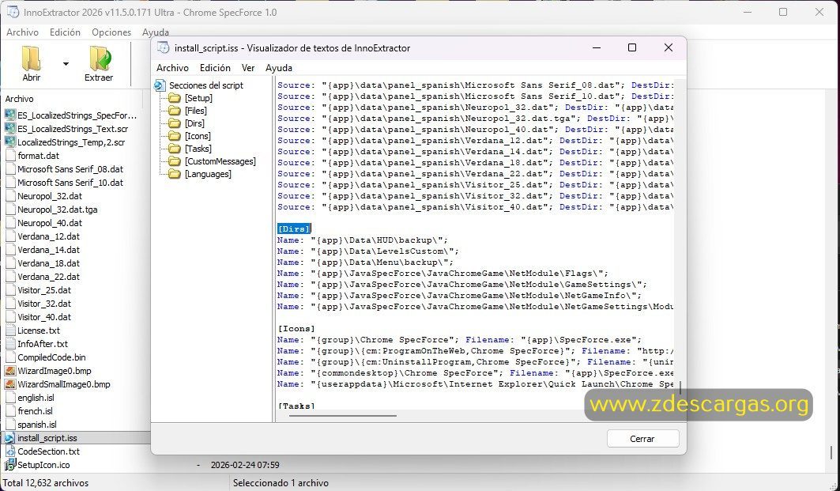Select ES_LocalizedStrings_SpecFor… file icon
The image size is (840, 491).
click(x=9, y=115)
